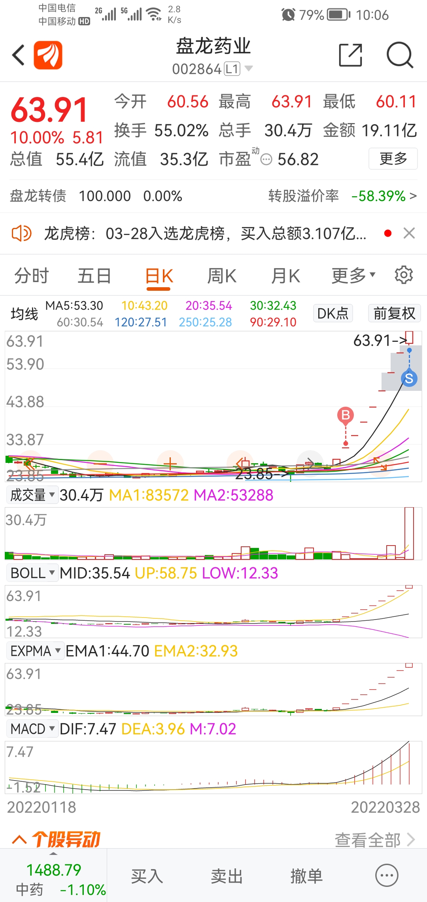427x902 pixels.
Task: Open the orange Tonghuashun app logo
Action: [48, 55]
